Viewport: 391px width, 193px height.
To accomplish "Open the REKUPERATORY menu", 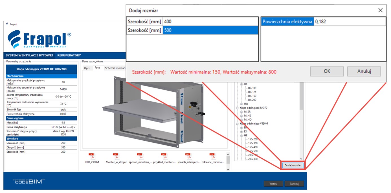I will coord(69,55).
